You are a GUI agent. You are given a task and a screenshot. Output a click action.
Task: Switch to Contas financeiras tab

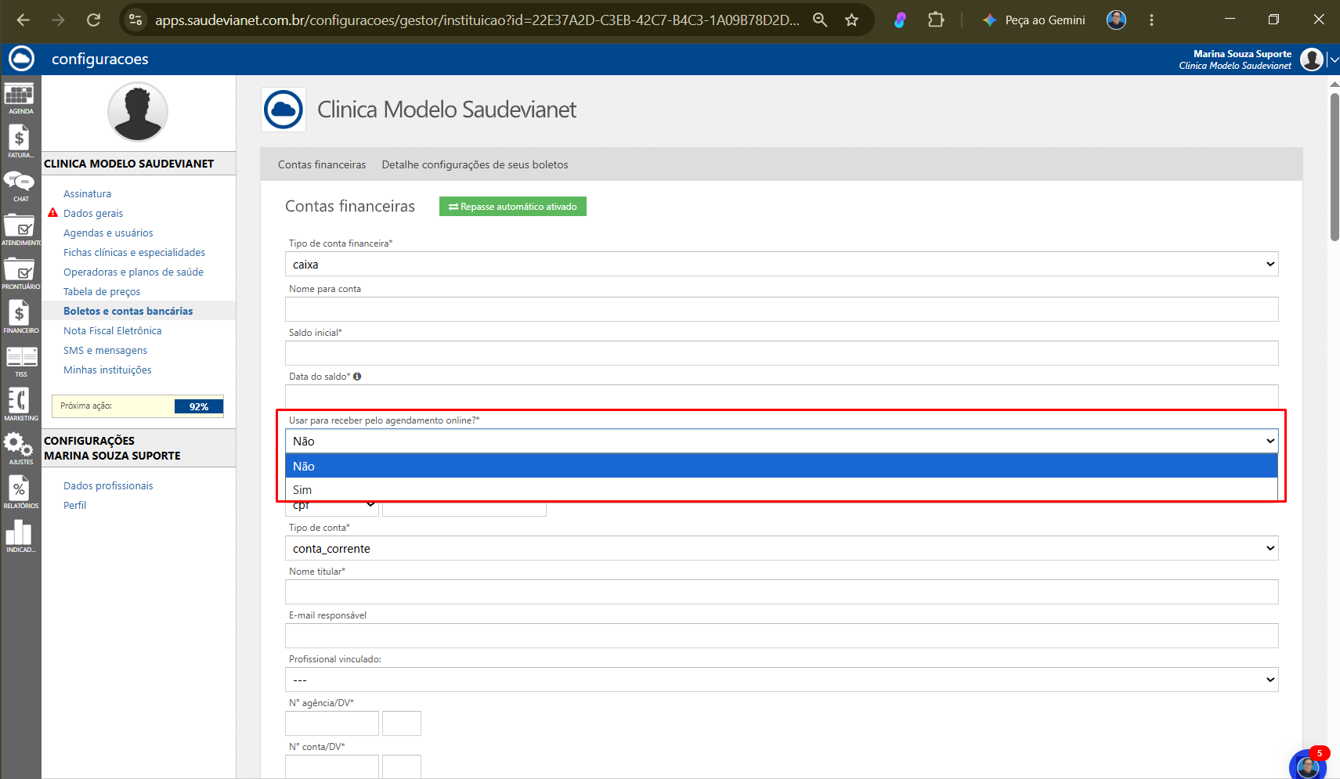322,165
